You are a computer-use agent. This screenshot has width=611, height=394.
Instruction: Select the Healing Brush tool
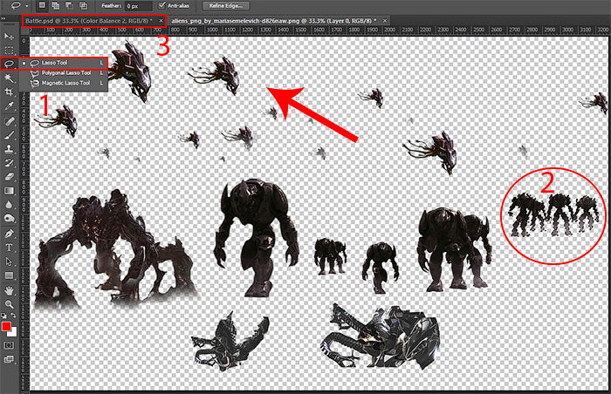coord(9,121)
